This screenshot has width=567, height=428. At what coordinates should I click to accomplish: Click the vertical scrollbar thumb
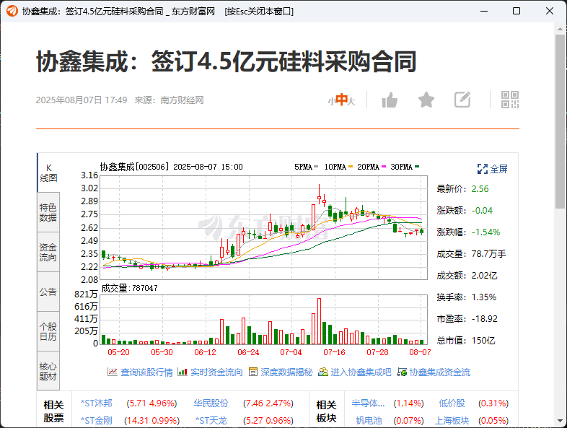[560, 121]
